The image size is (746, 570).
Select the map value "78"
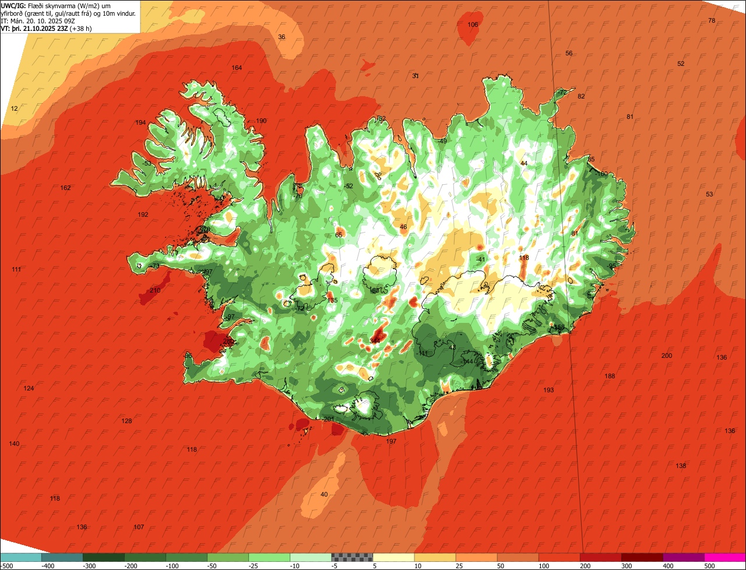712,20
